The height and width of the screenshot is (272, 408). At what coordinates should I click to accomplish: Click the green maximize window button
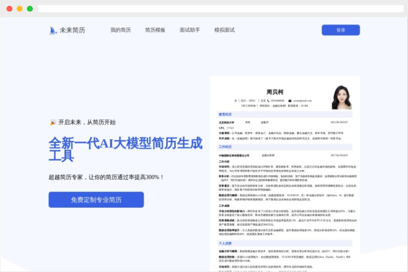[x=30, y=9]
